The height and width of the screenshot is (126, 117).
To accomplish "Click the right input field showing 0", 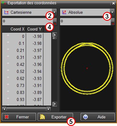I will click(x=85, y=21).
